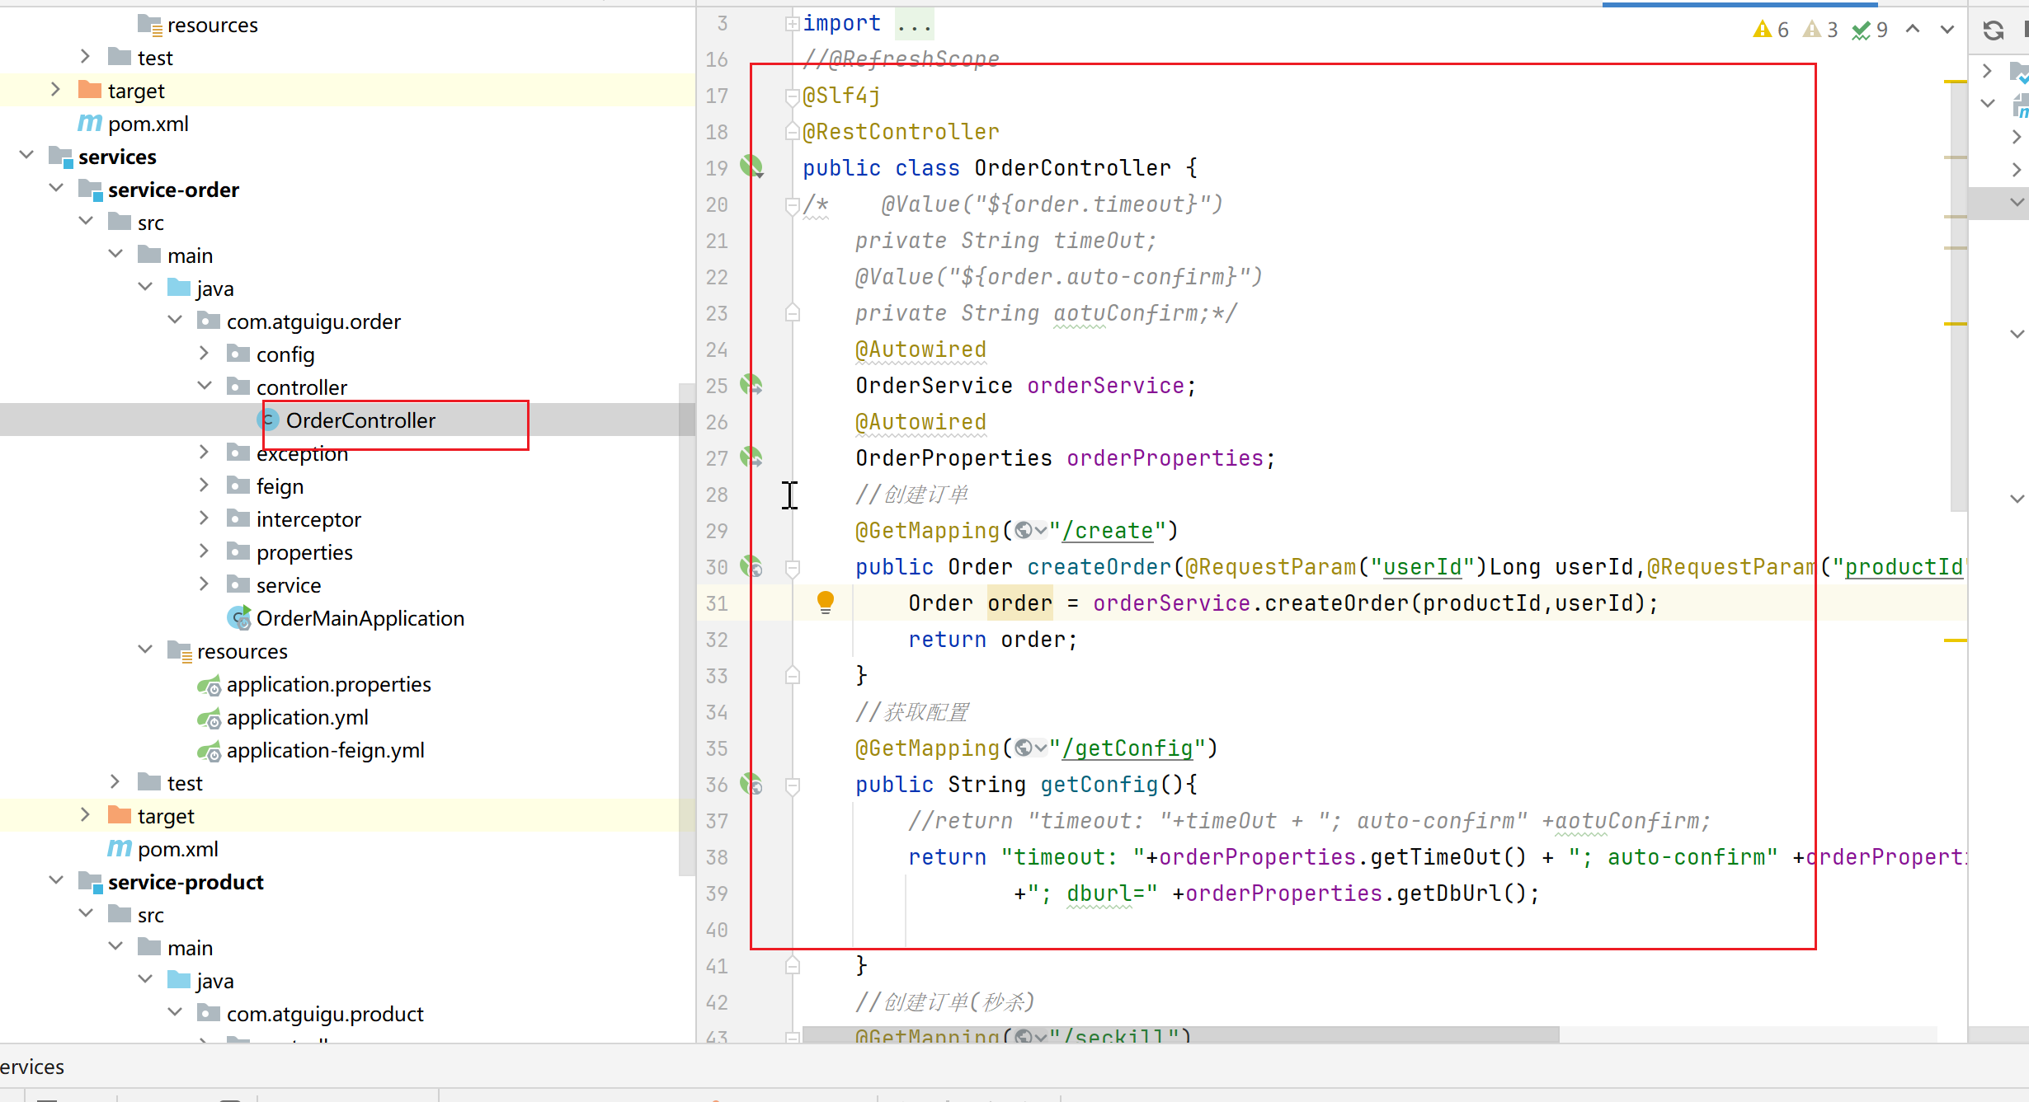This screenshot has height=1102, width=2029.
Task: Expand the orange target folder under service-order
Action: coord(86,815)
